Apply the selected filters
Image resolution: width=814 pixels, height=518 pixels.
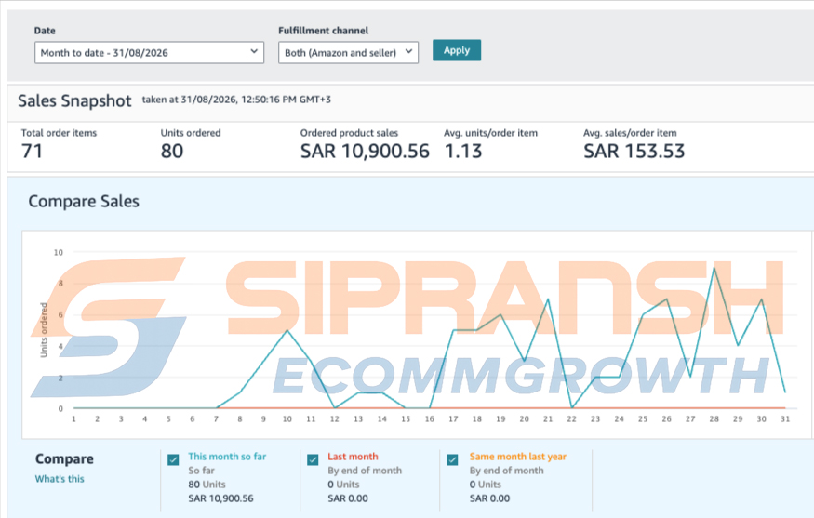pos(457,50)
